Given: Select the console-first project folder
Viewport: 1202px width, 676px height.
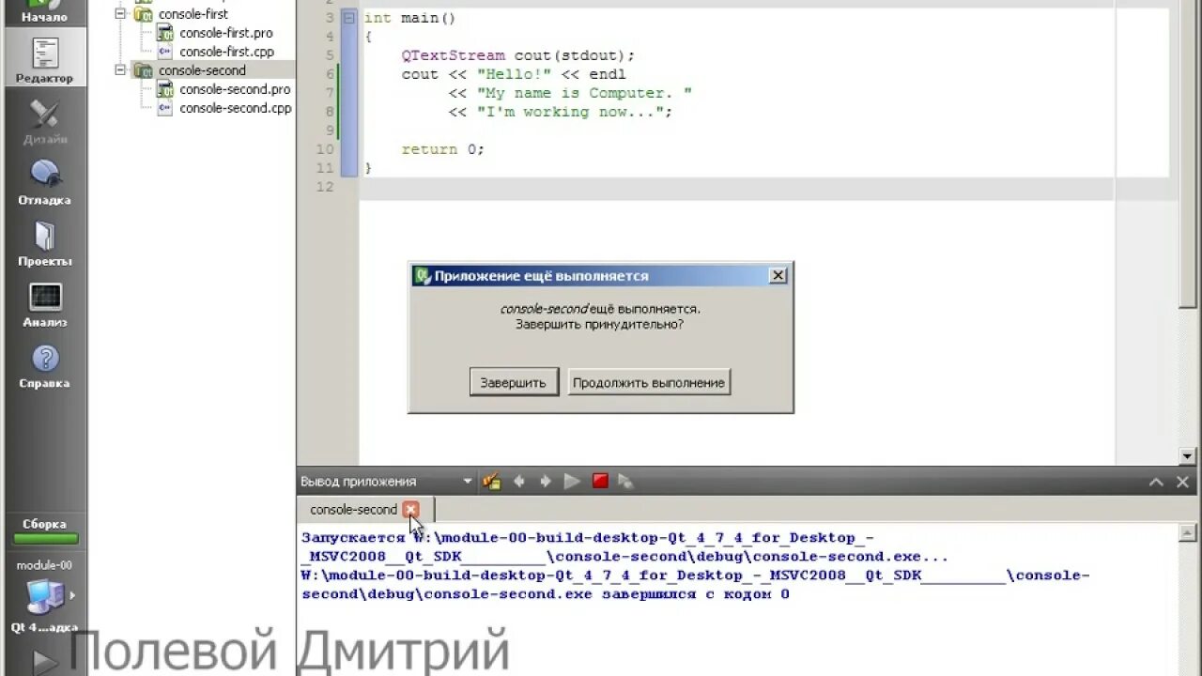Looking at the screenshot, I should click(x=193, y=14).
